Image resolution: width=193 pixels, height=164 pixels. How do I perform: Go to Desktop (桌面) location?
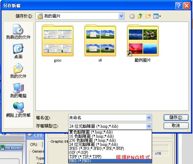pyautogui.click(x=18, y=51)
